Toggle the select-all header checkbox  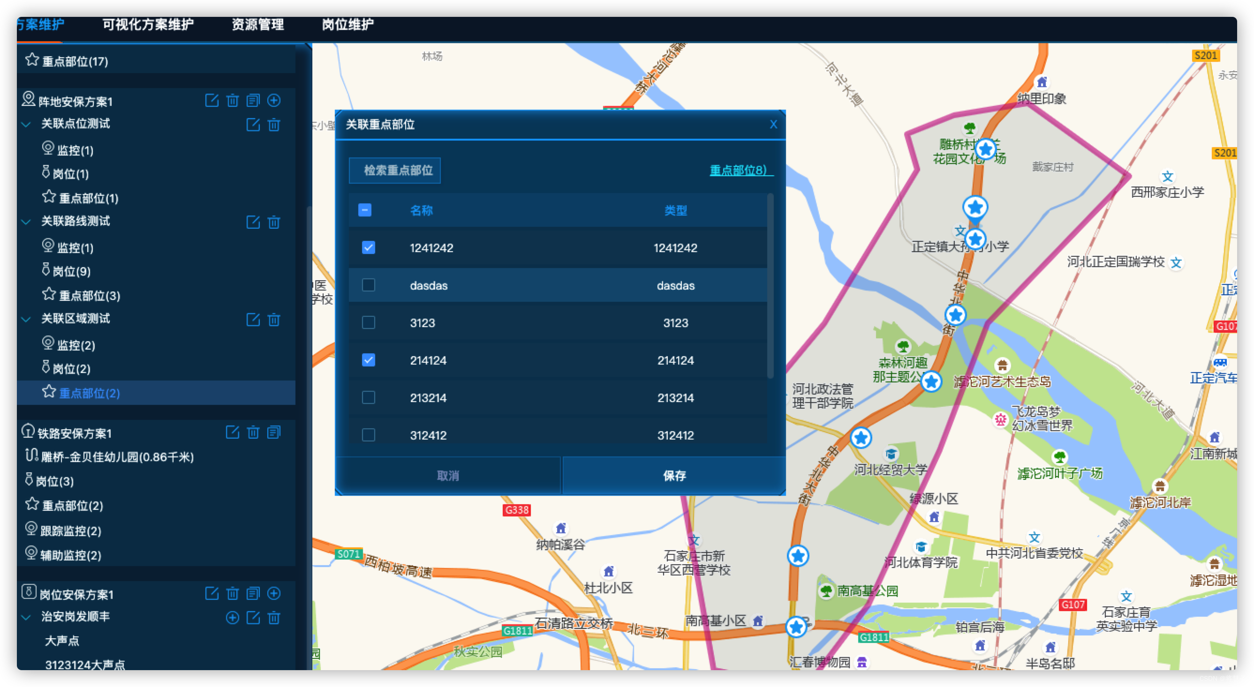[x=364, y=209]
